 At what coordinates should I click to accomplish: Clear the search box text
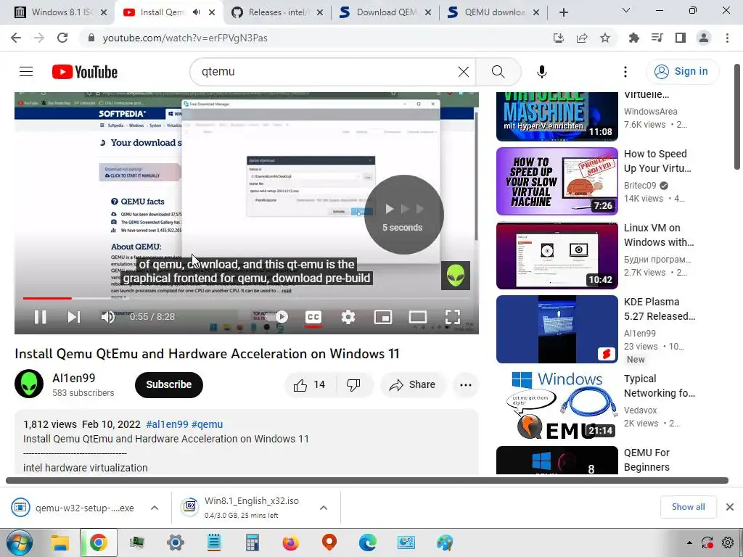464,72
